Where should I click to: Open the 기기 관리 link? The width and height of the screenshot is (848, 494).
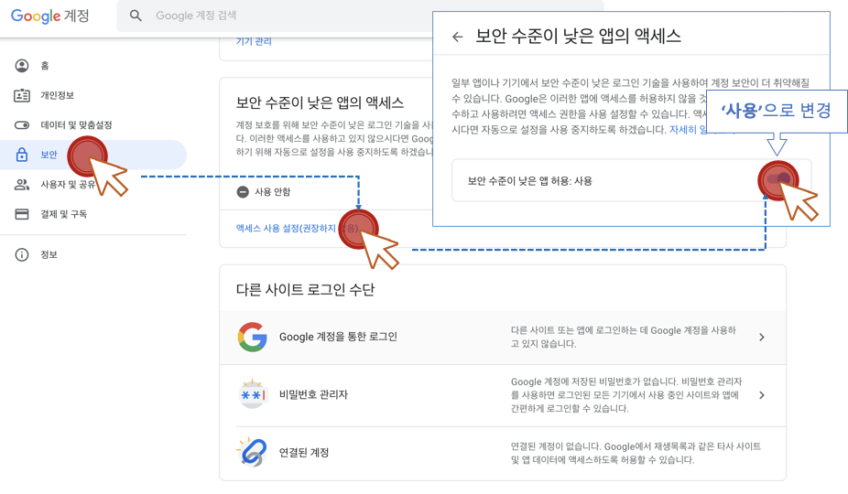click(x=254, y=41)
